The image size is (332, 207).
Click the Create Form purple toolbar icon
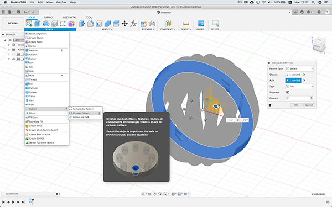[x=71, y=23]
